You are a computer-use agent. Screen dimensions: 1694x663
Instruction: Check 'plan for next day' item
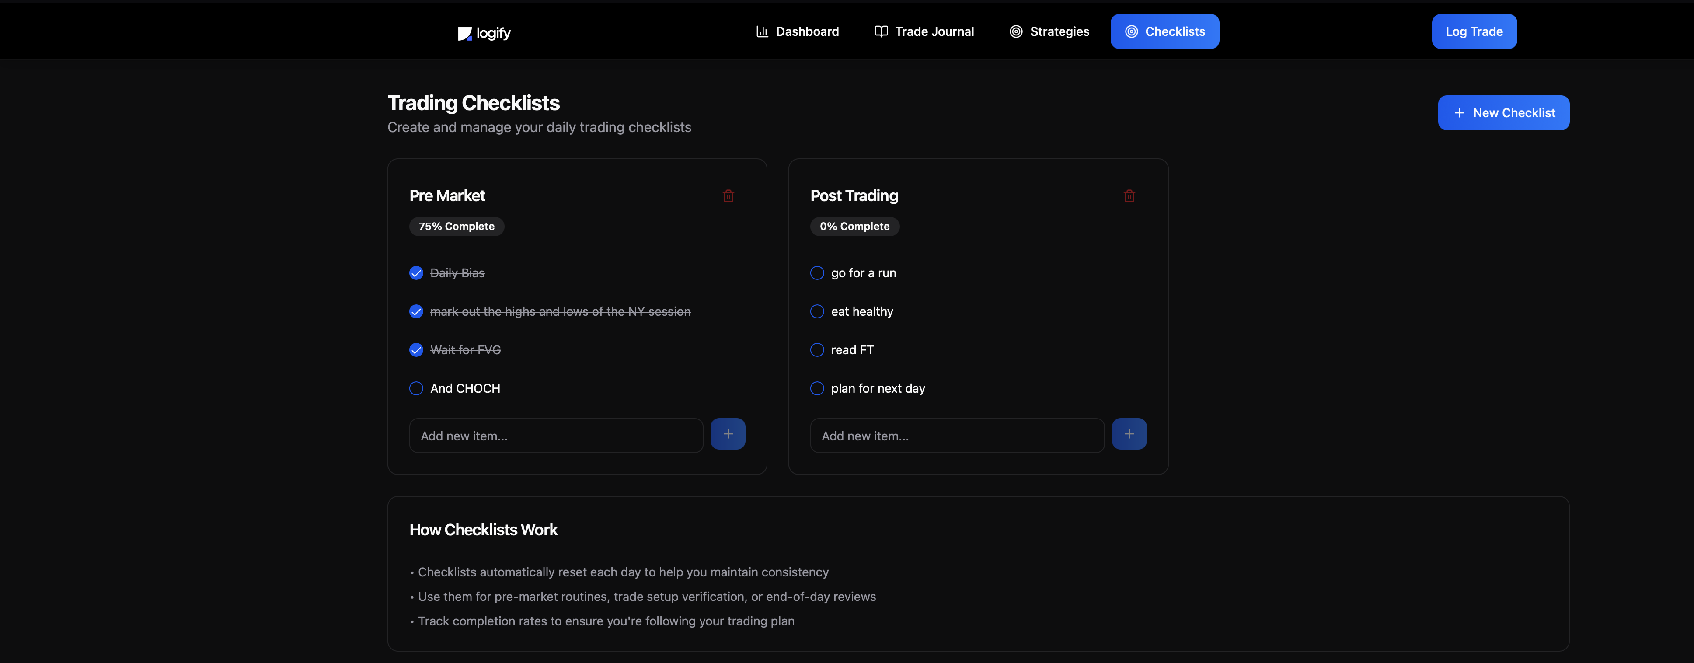click(817, 389)
